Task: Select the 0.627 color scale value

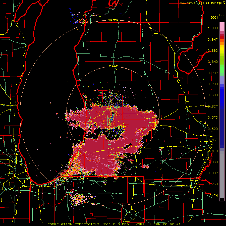Action: [x=213, y=106]
